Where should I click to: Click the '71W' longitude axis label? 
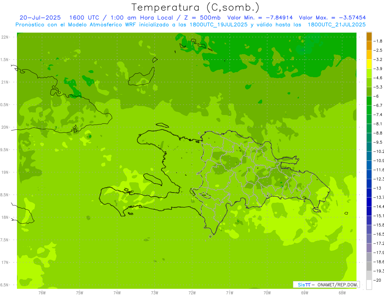[229, 293]
